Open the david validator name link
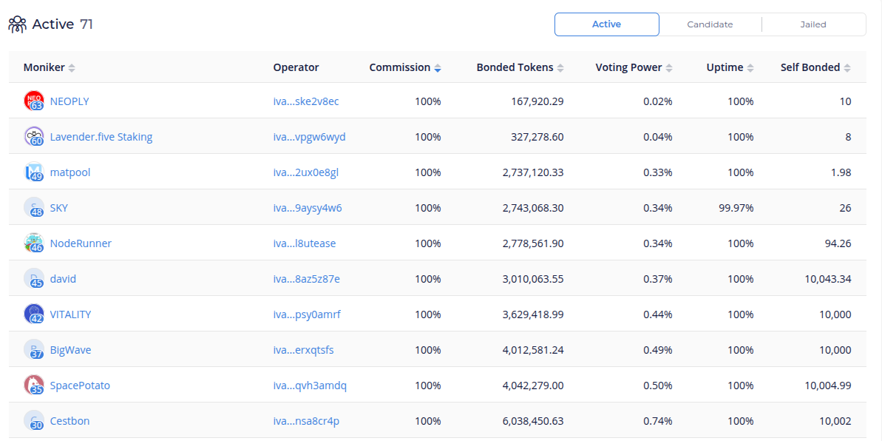 [63, 279]
